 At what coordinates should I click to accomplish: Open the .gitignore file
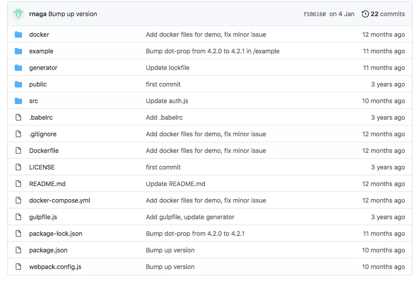tap(43, 134)
